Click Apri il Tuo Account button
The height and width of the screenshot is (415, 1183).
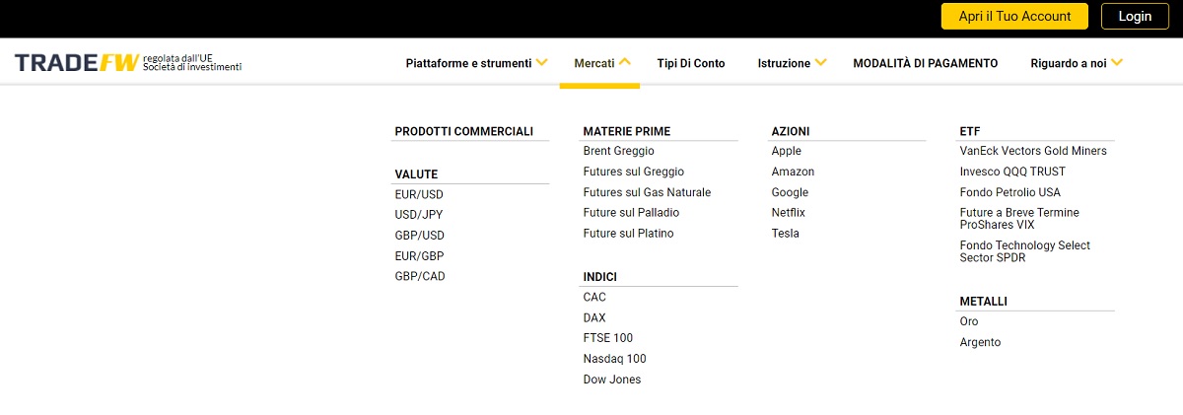tap(1014, 17)
